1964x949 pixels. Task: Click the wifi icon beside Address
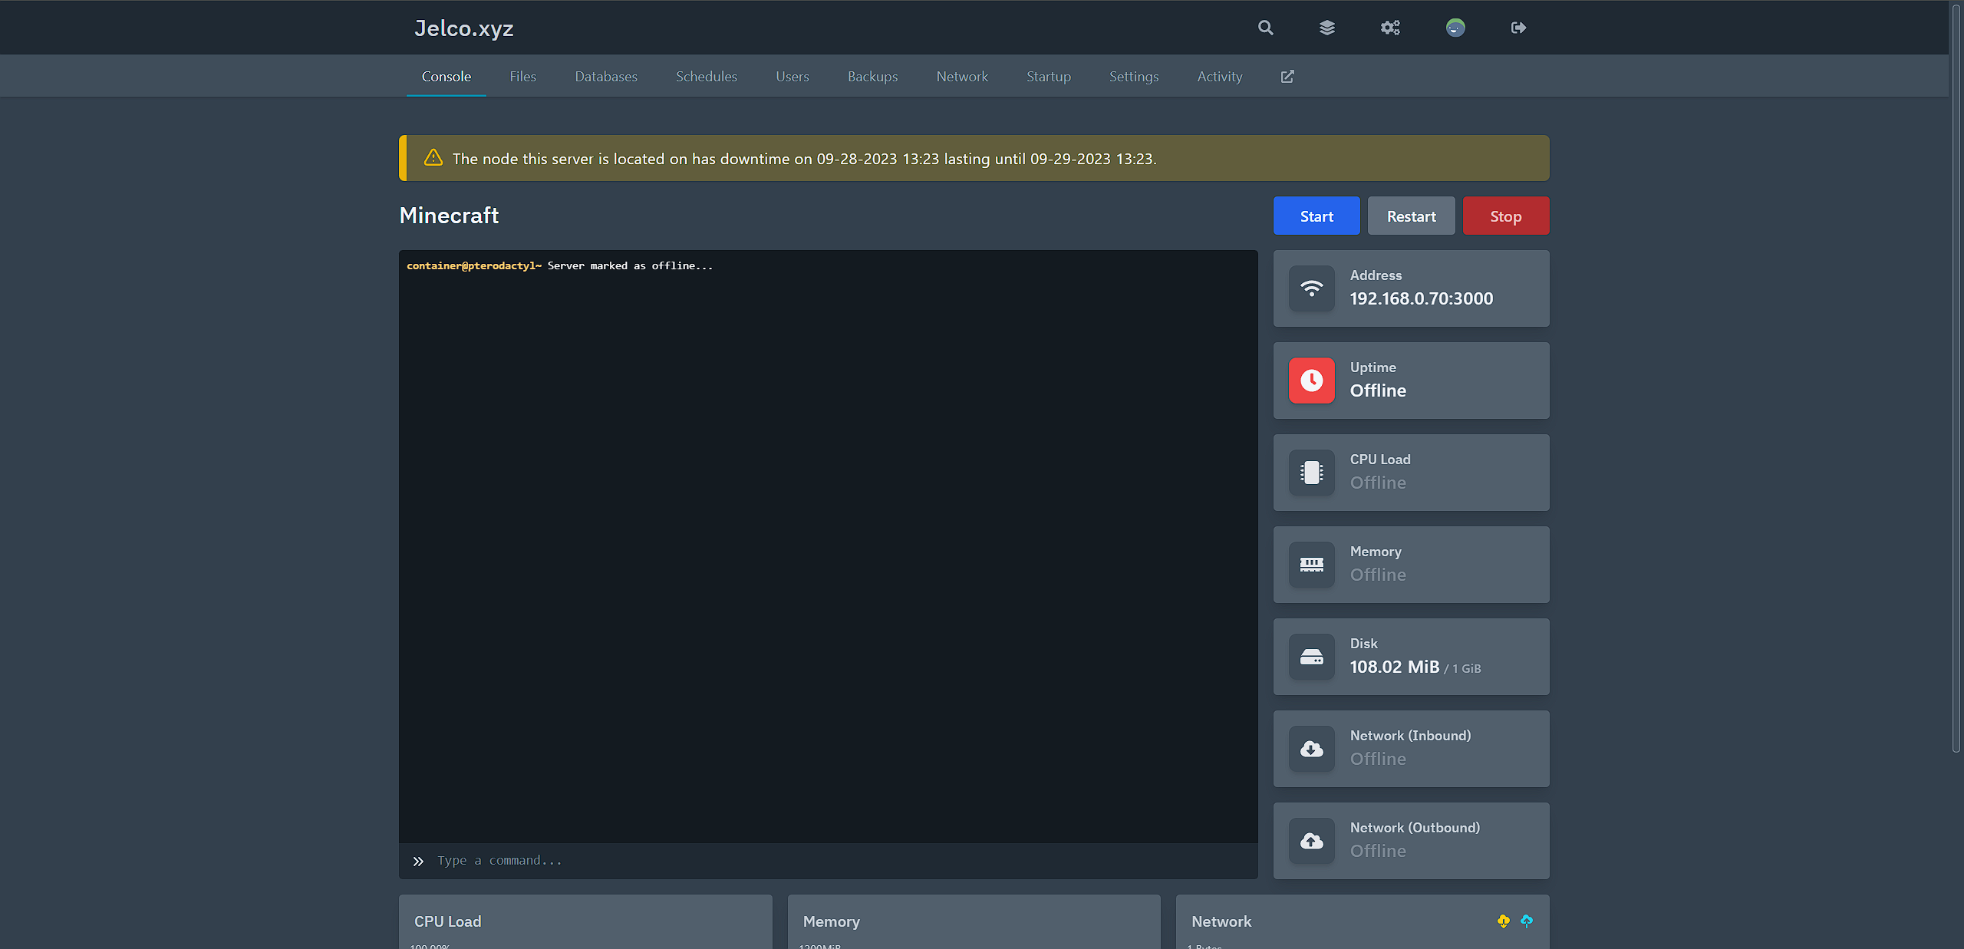(1312, 288)
